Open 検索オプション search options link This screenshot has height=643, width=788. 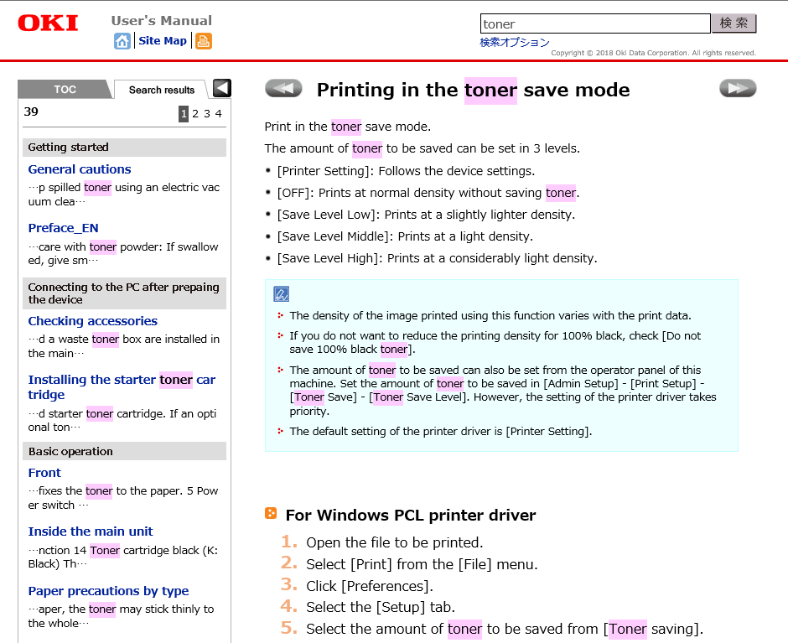[515, 42]
